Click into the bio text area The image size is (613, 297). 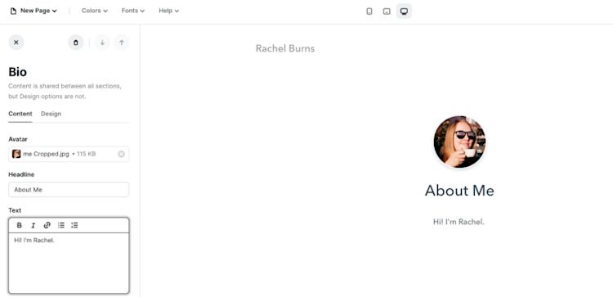[69, 263]
